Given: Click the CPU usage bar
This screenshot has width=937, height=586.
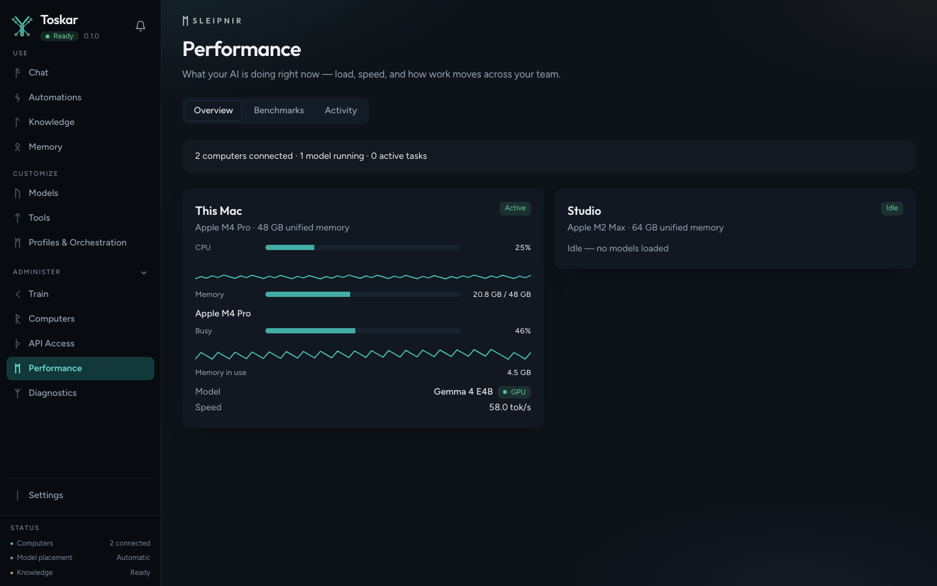Looking at the screenshot, I should pyautogui.click(x=363, y=247).
